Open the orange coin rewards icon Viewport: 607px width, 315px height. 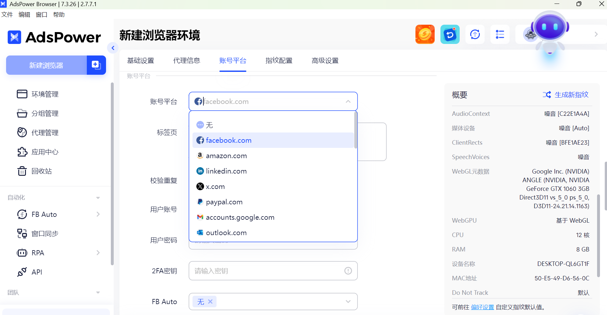425,34
